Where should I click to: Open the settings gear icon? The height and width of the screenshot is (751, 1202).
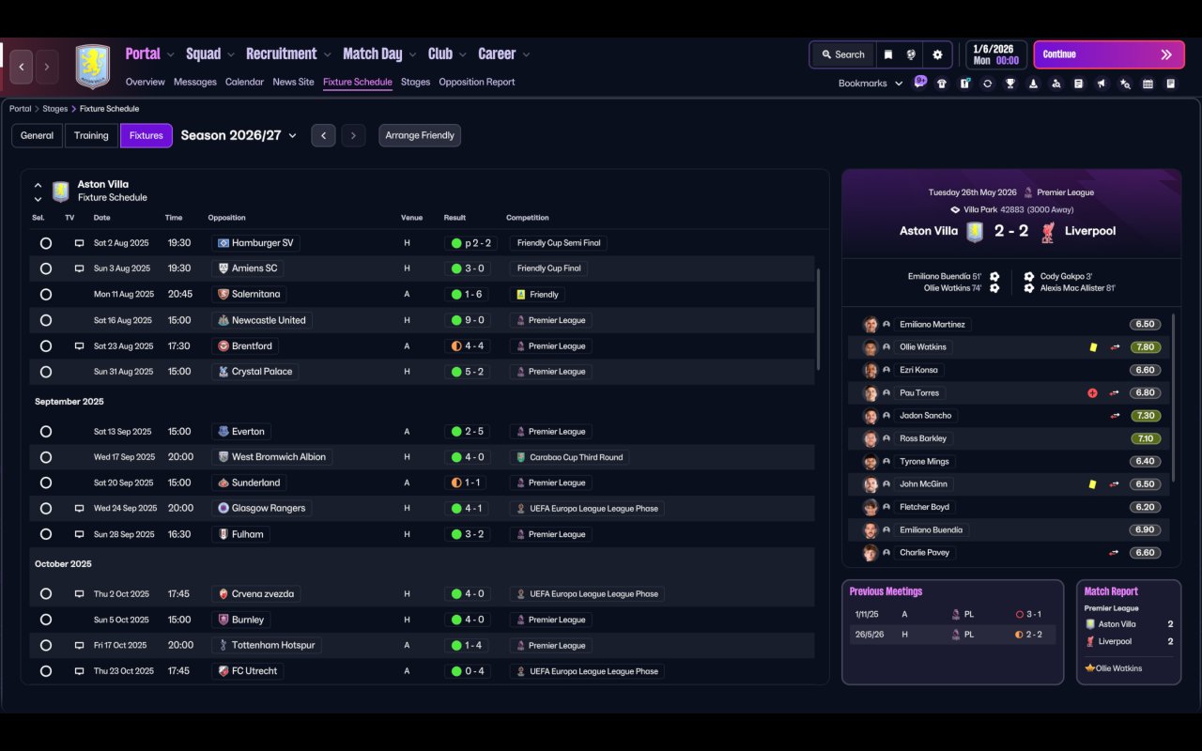click(937, 54)
